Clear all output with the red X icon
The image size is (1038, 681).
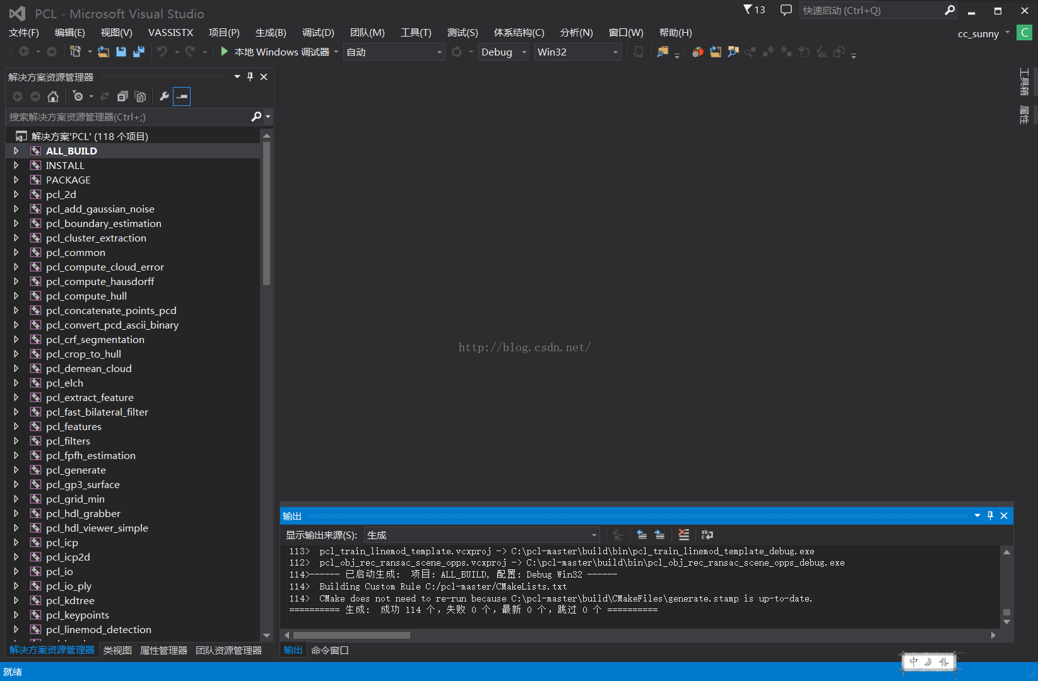tap(683, 535)
